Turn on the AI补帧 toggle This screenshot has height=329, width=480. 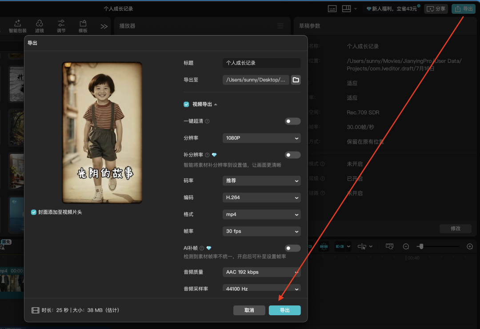pyautogui.click(x=292, y=248)
